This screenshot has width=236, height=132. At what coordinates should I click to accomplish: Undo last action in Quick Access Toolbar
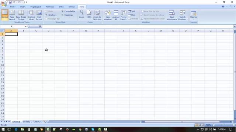[x=14, y=2]
